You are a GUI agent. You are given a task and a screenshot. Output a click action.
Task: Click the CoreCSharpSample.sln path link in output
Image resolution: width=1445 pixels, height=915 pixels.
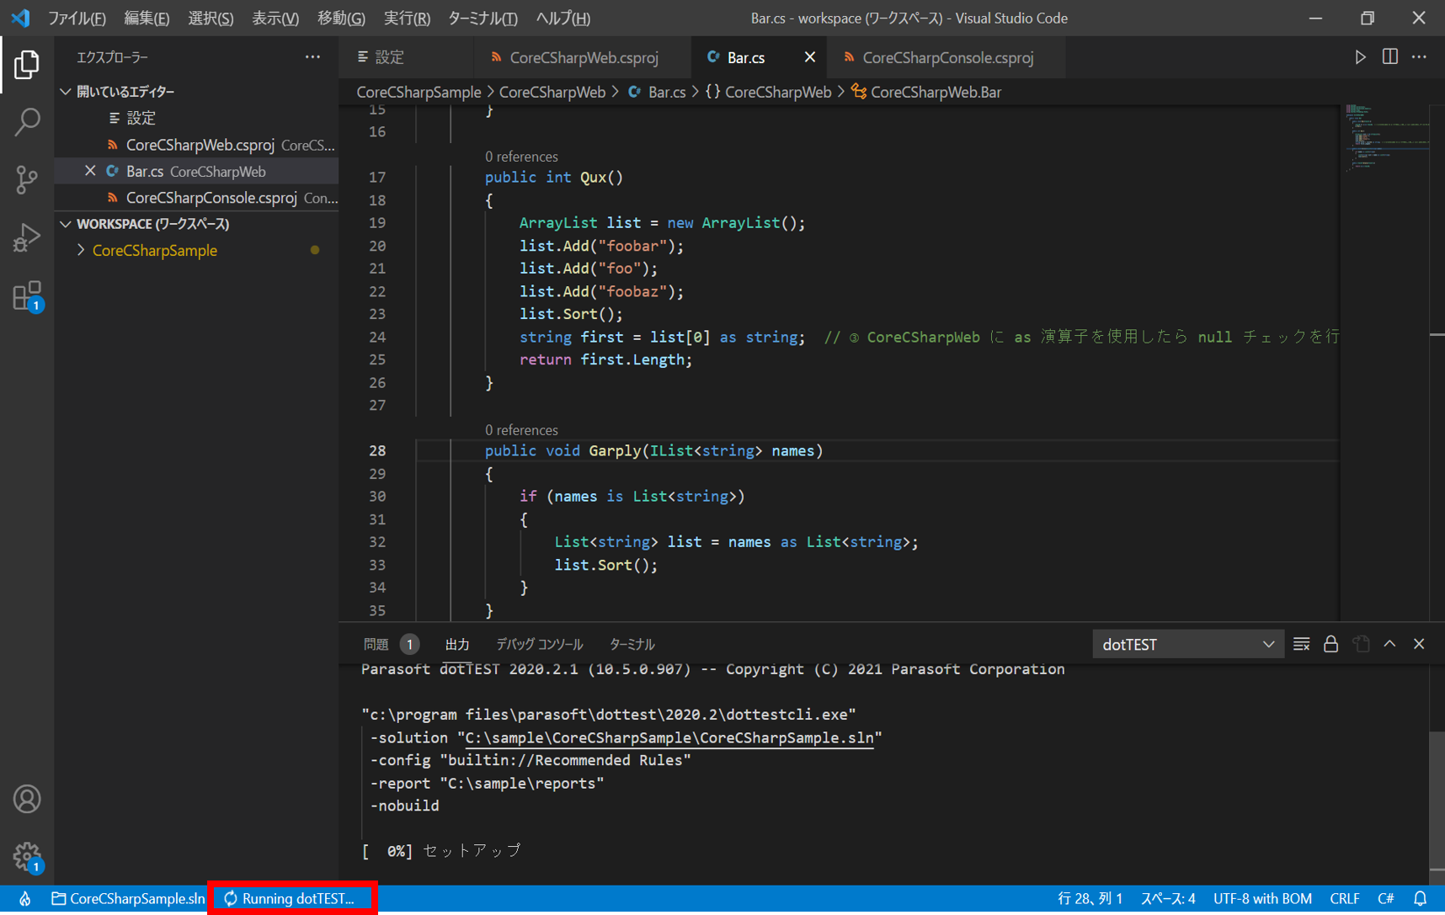tap(669, 737)
